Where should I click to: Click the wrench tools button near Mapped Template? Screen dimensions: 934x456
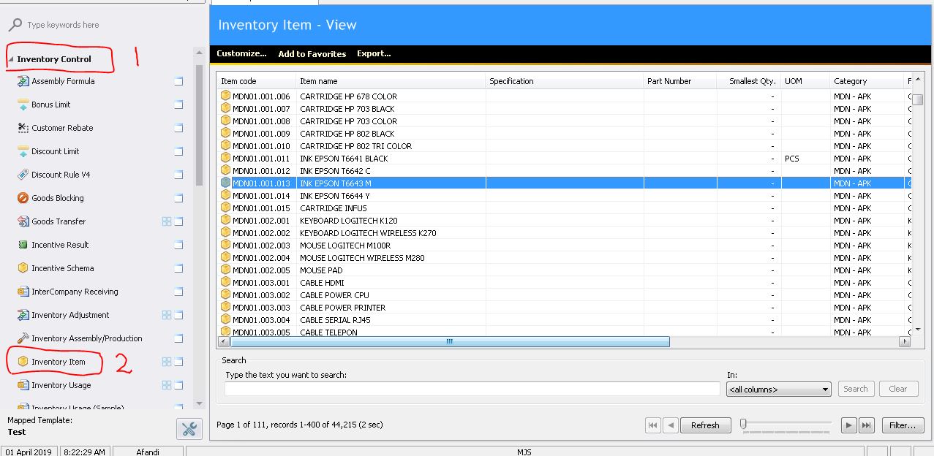pos(189,429)
